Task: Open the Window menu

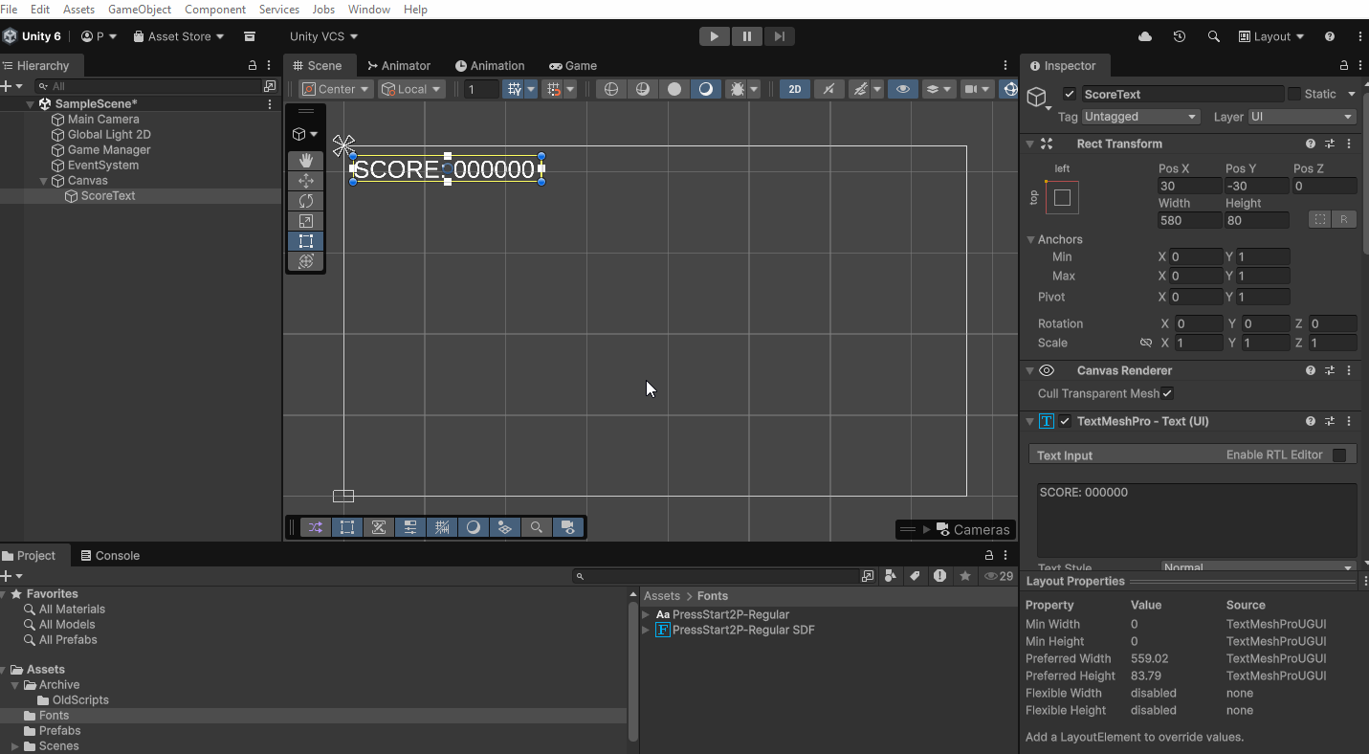Action: tap(369, 10)
